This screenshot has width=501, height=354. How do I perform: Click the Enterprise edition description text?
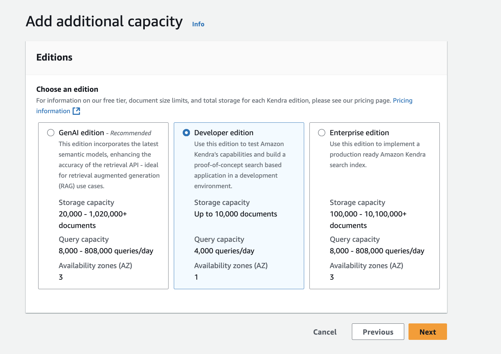[377, 154]
